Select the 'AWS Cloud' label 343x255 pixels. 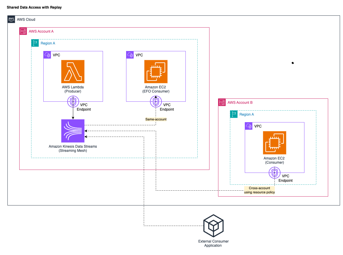coord(26,20)
